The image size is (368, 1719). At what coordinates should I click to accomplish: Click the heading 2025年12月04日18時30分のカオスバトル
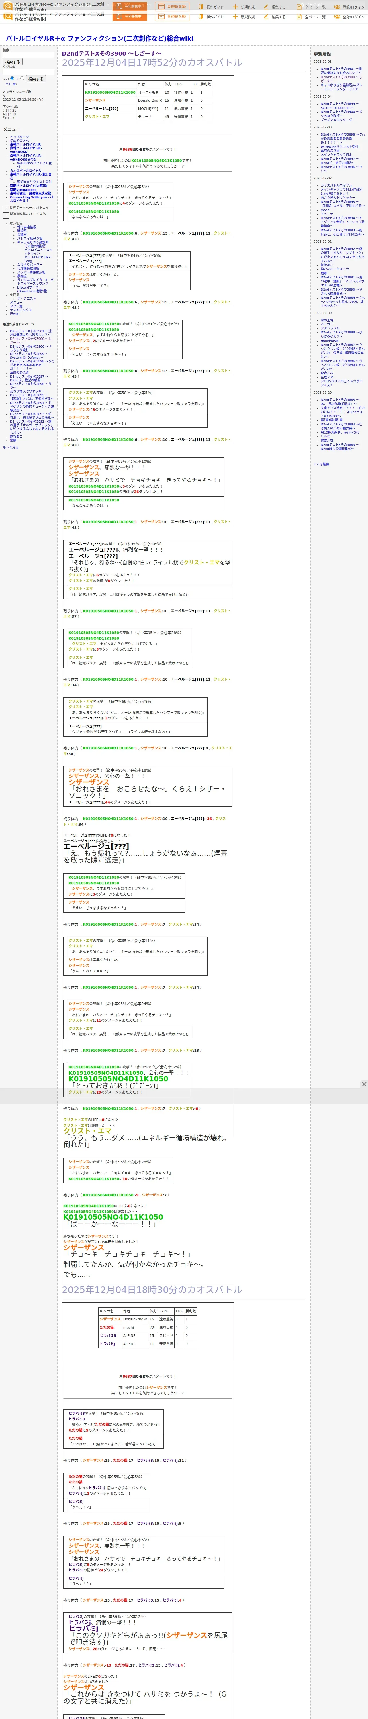tap(152, 1290)
